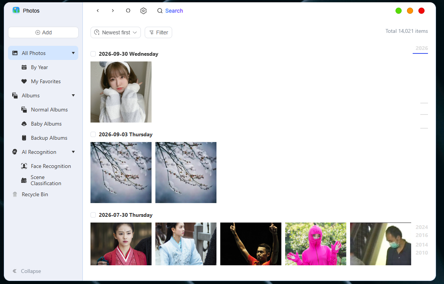Tick the 2026-07-30 Thursday group checkbox
The height and width of the screenshot is (284, 444).
[x=93, y=215]
